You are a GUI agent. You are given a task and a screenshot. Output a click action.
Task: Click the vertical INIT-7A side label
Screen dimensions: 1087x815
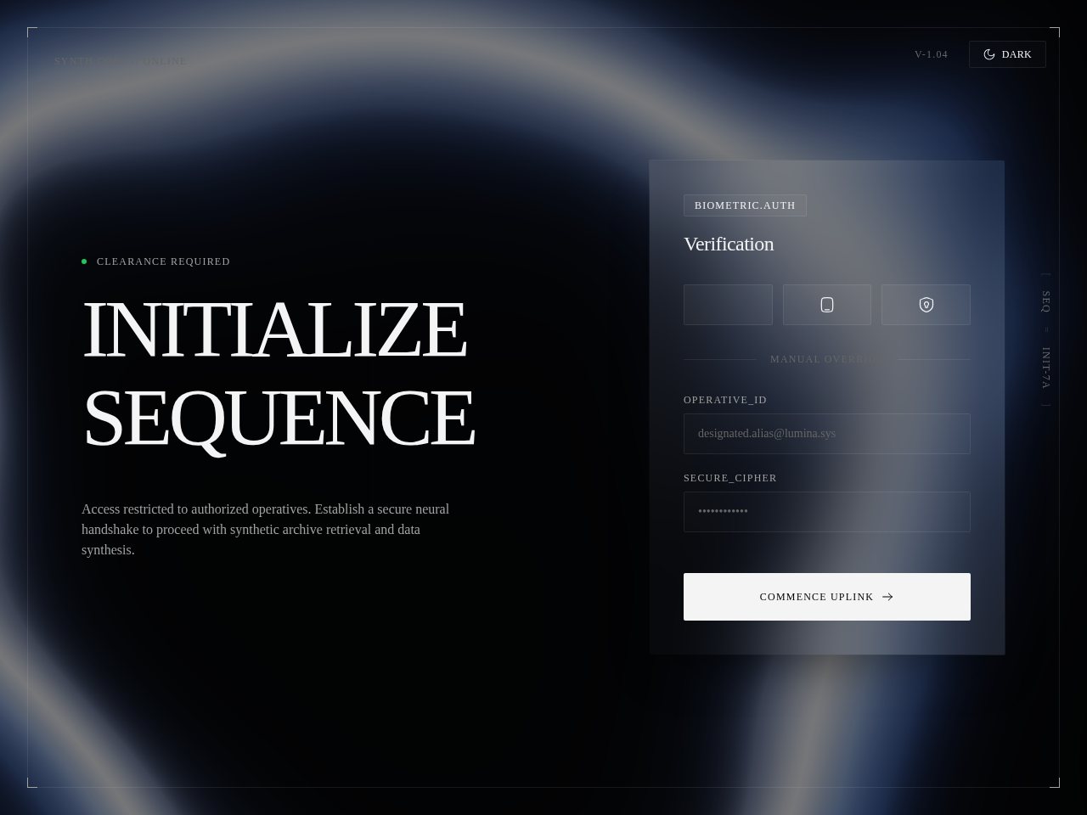coord(1046,368)
